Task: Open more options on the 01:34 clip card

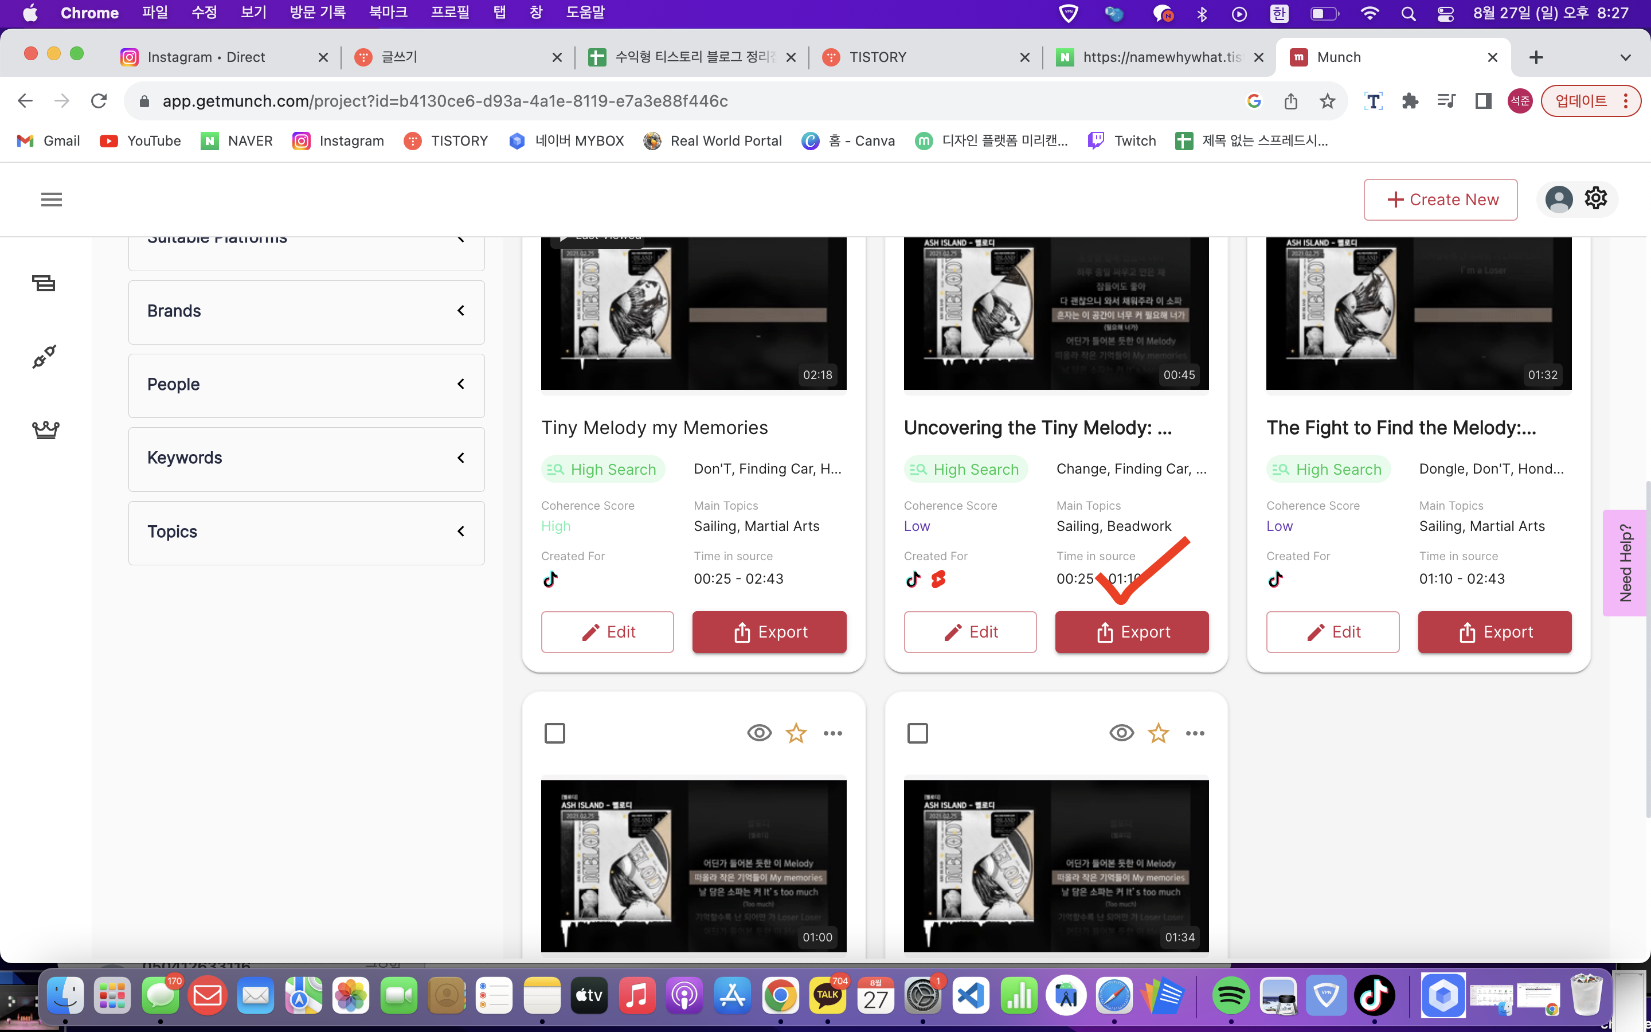Action: (x=1195, y=734)
